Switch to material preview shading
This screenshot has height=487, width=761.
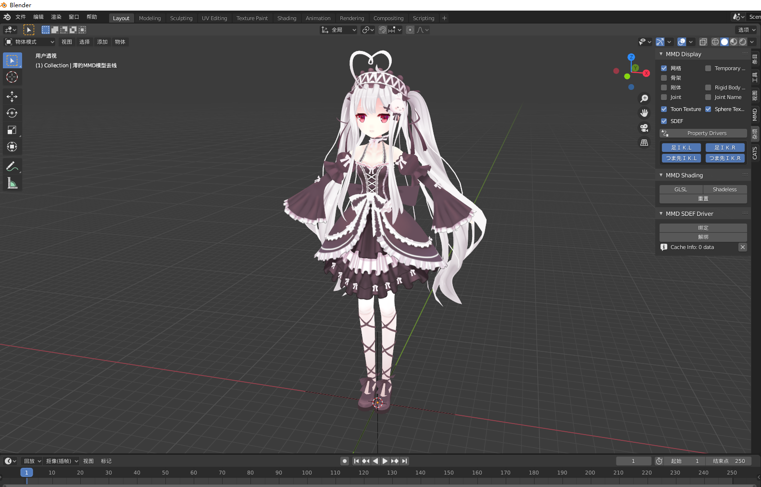(734, 42)
